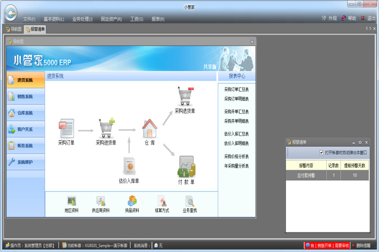
Task: Open the 文件(F) menu
Action: coord(29,19)
